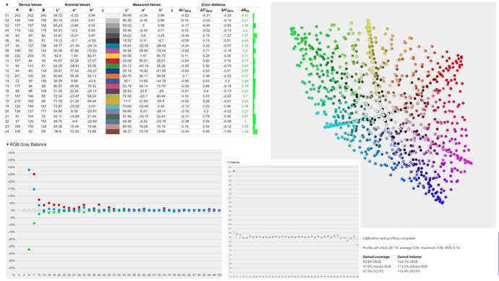Click the 99.8% sRGB coverage value

click(x=372, y=261)
